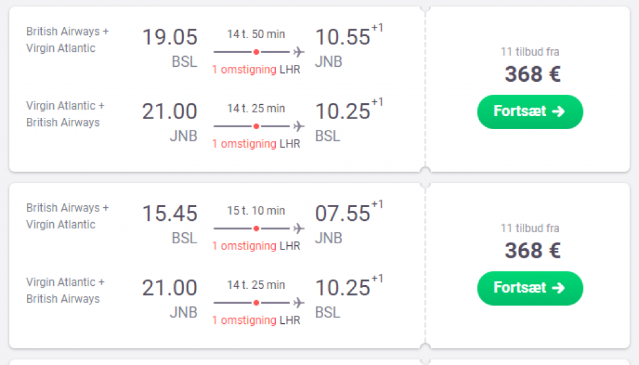Select the 15.45 departure time
639x365 pixels.
169,214
